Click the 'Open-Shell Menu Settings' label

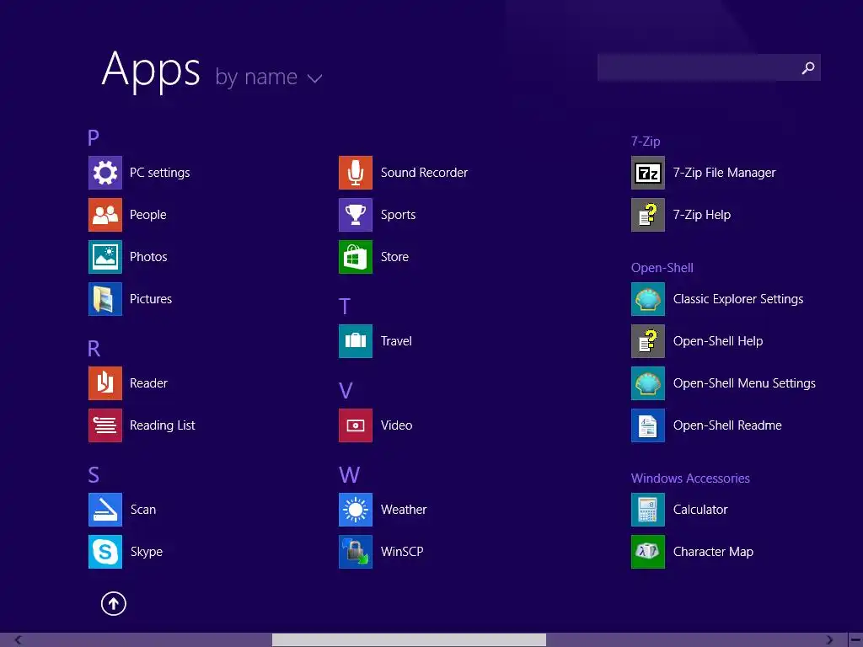[x=744, y=383]
